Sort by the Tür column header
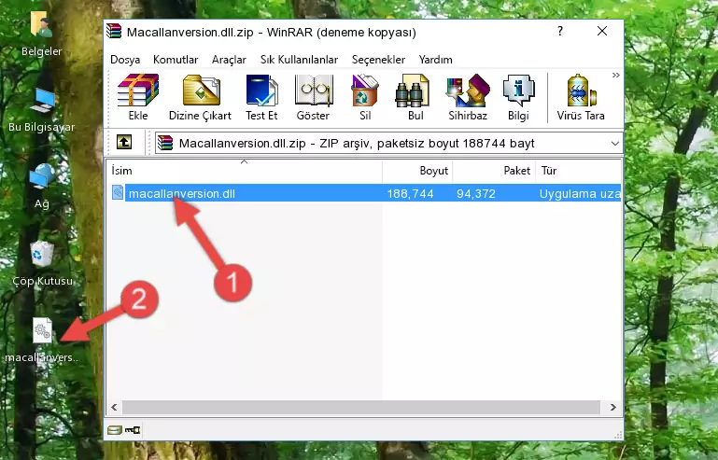 coord(578,170)
